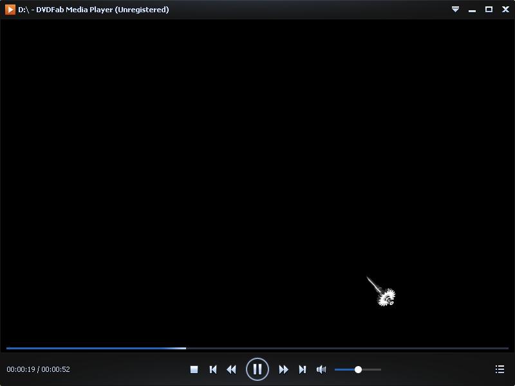The image size is (515, 386).
Task: Mute audio via the speaker icon
Action: click(321, 369)
